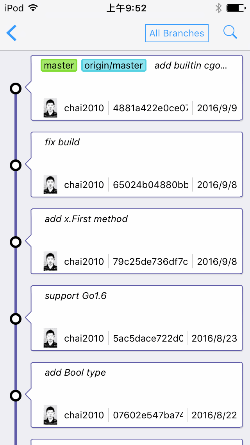
Task: Tap author avatar on support Go1.6 commit
Action: pos(50,338)
